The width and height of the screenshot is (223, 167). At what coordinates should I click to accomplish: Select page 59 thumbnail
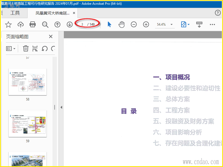coord(28,124)
